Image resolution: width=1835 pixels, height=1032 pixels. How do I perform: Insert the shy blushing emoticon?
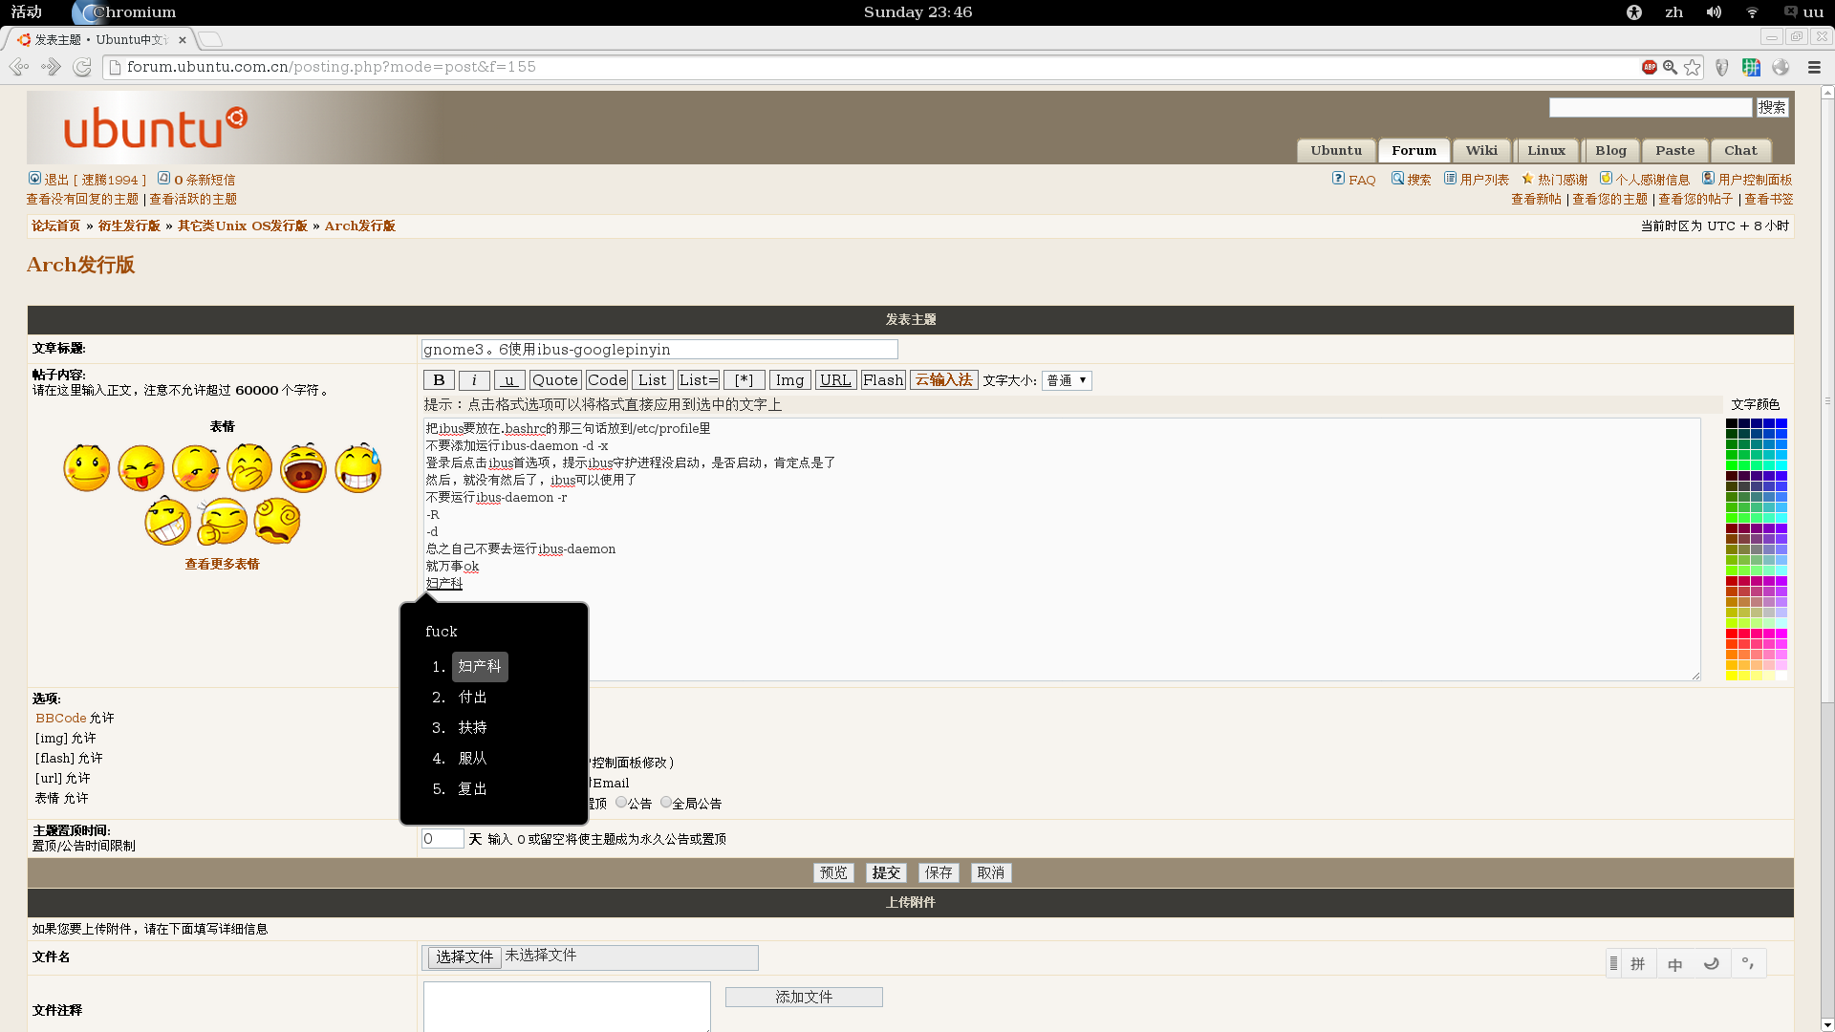click(196, 468)
